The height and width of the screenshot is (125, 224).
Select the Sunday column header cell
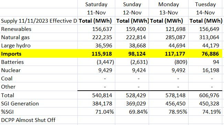pos(132,4)
